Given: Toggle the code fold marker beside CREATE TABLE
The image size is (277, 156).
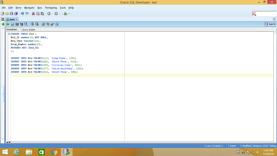Looking at the screenshot, I should click(x=9, y=34).
